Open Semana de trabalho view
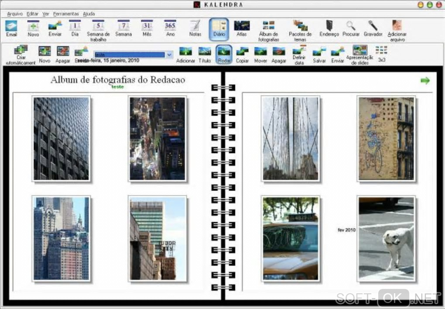 [x=98, y=31]
